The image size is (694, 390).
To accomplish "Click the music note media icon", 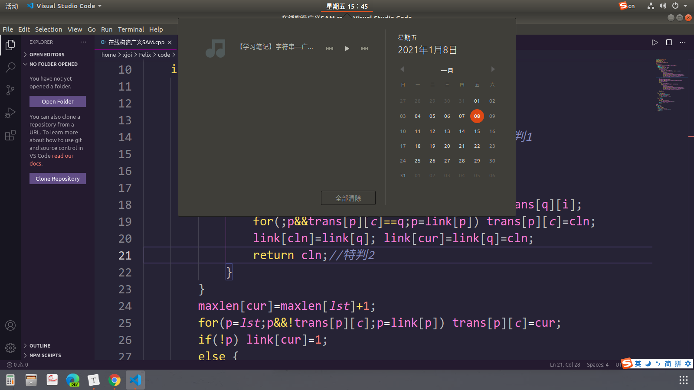I will point(216,49).
